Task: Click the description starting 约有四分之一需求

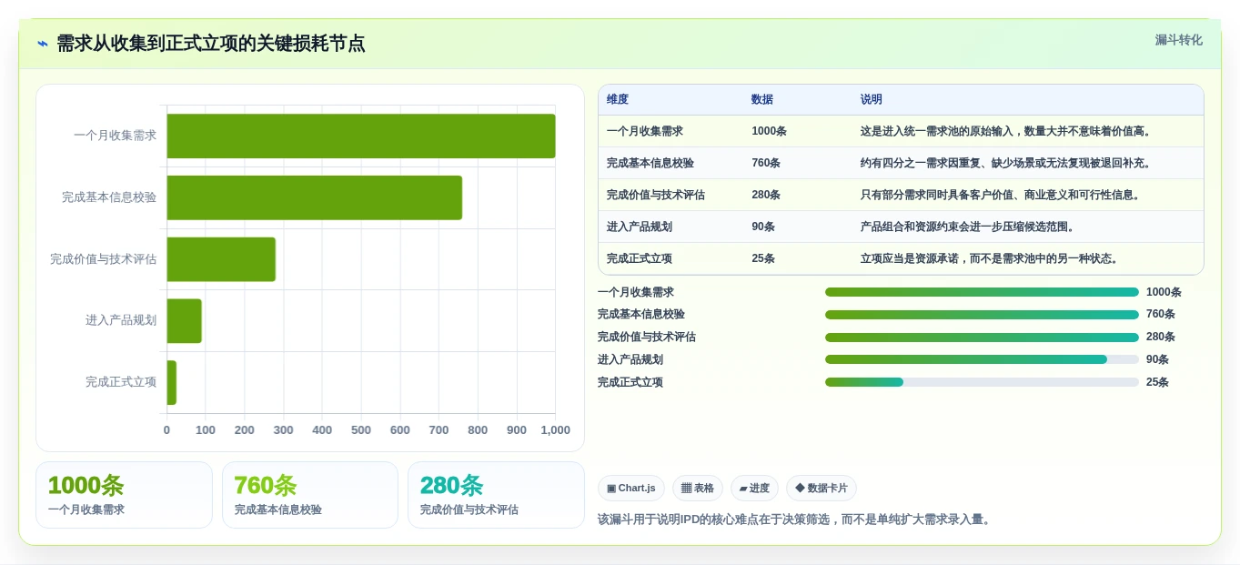Action: pyautogui.click(x=1008, y=163)
